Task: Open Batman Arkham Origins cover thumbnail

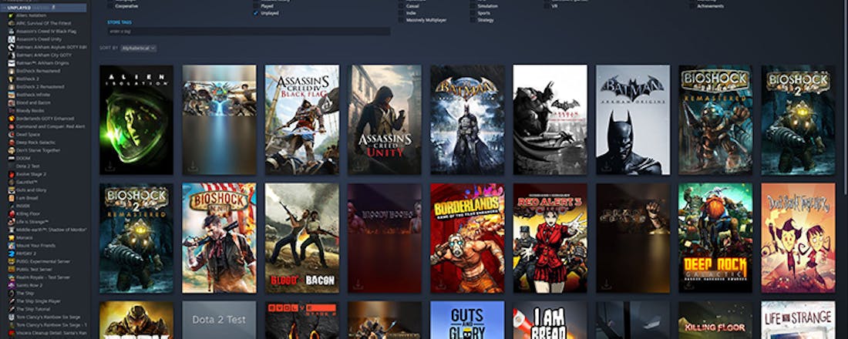Action: [x=633, y=119]
